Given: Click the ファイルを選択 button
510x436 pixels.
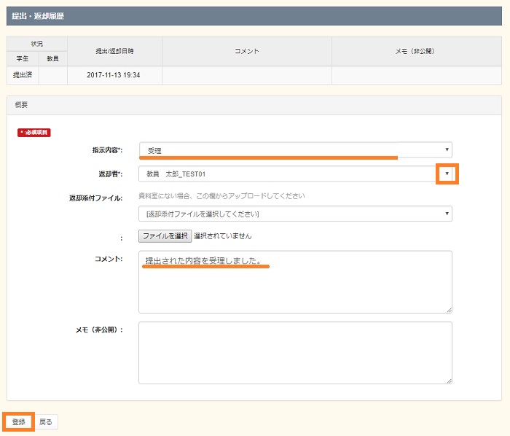Looking at the screenshot, I should tap(165, 236).
